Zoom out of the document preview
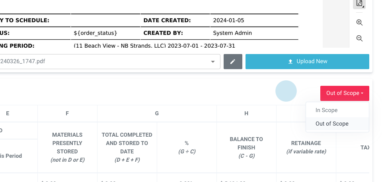382x182 pixels. [359, 39]
